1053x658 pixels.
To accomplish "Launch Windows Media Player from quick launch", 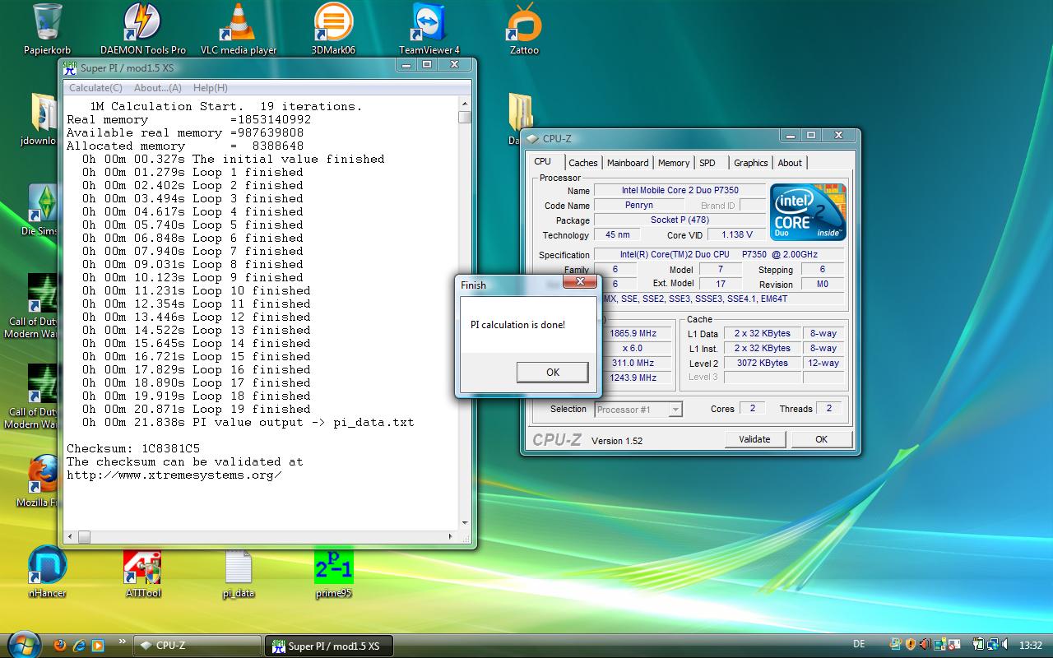I will point(98,646).
